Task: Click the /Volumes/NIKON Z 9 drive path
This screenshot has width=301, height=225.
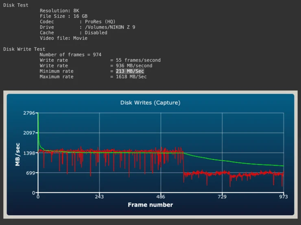Action: pyautogui.click(x=110, y=27)
